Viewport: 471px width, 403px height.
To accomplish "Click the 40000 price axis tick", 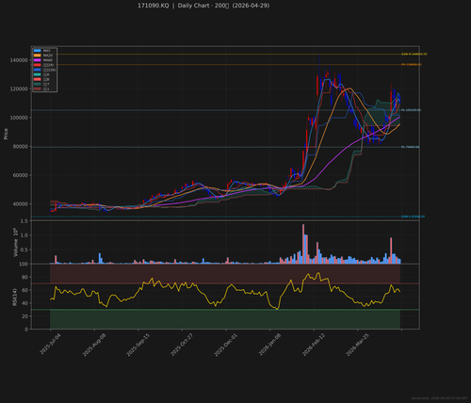I will (x=20, y=204).
